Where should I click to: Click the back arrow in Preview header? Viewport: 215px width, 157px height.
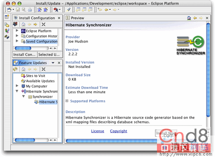(x=195, y=18)
